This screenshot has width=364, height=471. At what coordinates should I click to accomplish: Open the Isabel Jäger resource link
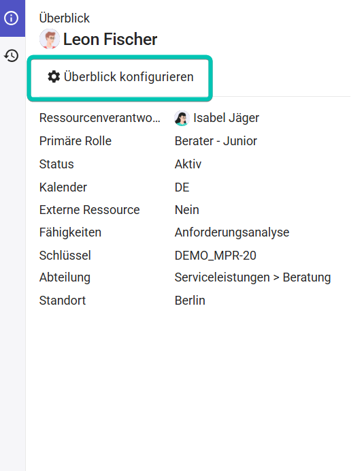pos(226,118)
